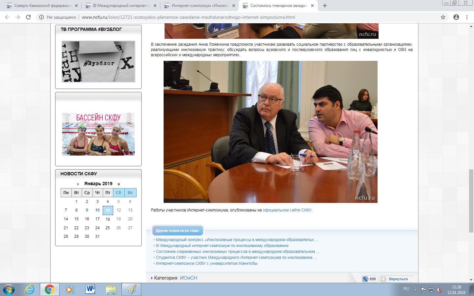Click 'Вс' column header in calendar
The height and width of the screenshot is (296, 474).
[x=130, y=193]
